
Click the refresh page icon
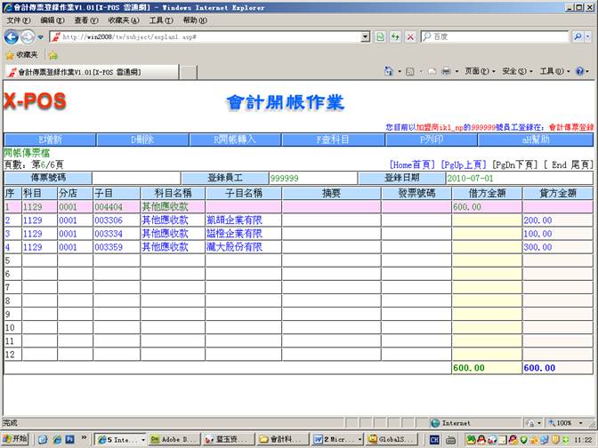point(395,36)
